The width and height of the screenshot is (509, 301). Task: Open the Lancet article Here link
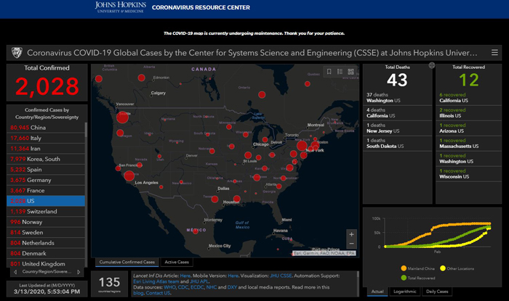(185, 276)
